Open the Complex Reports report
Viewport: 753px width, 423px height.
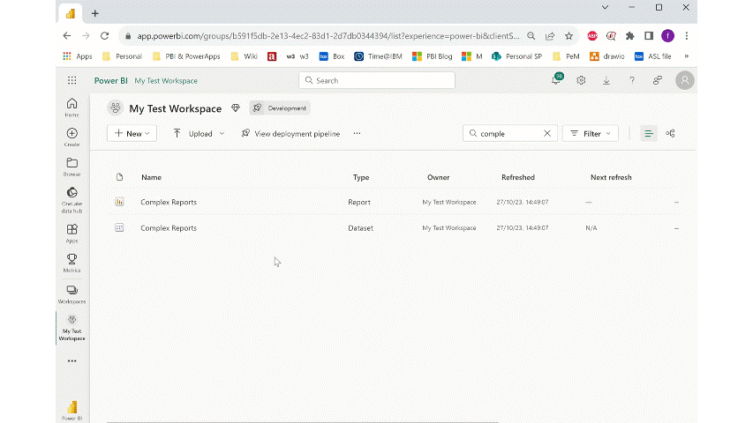pos(169,202)
